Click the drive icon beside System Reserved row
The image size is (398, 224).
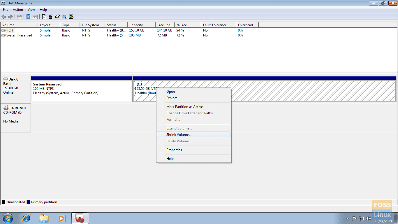pyautogui.click(x=3, y=35)
